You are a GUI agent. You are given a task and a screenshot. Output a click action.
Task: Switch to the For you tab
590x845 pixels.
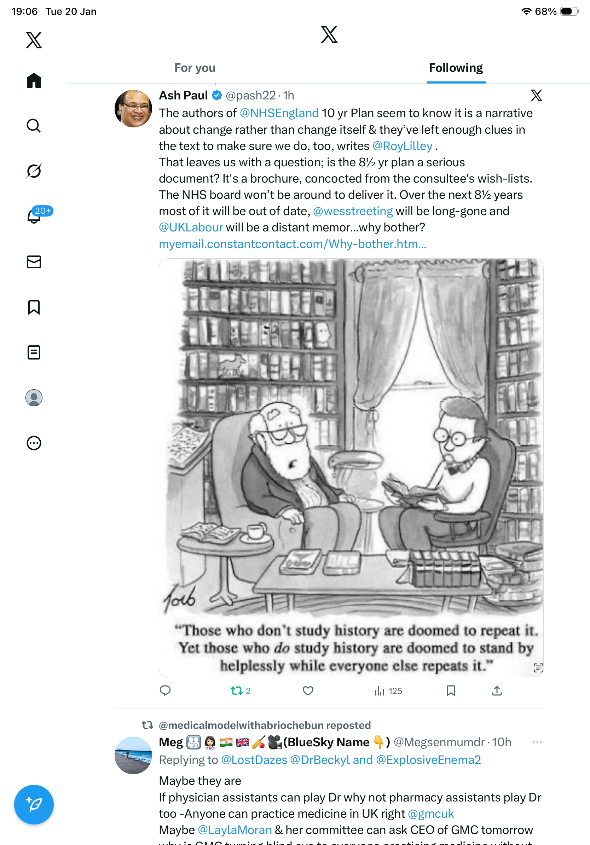tap(195, 68)
